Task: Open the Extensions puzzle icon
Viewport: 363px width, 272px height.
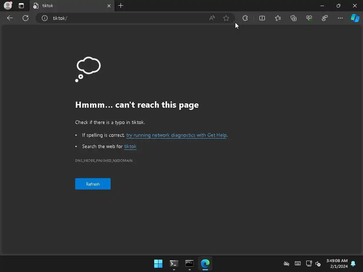Action: tap(245, 18)
